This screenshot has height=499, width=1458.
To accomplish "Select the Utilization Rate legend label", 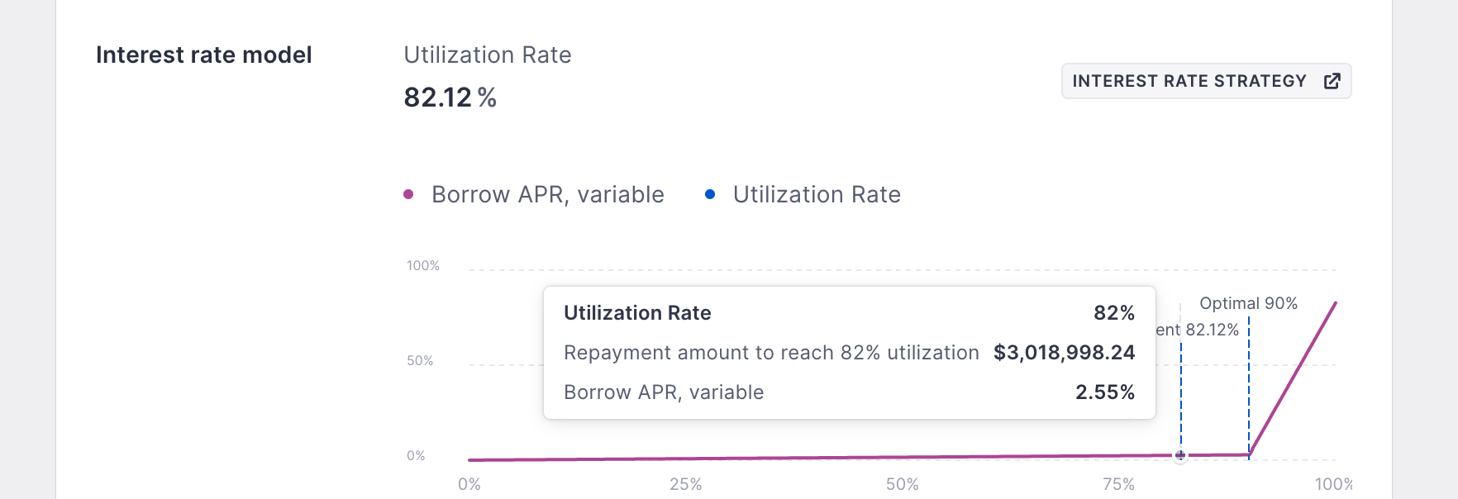I will click(x=817, y=194).
